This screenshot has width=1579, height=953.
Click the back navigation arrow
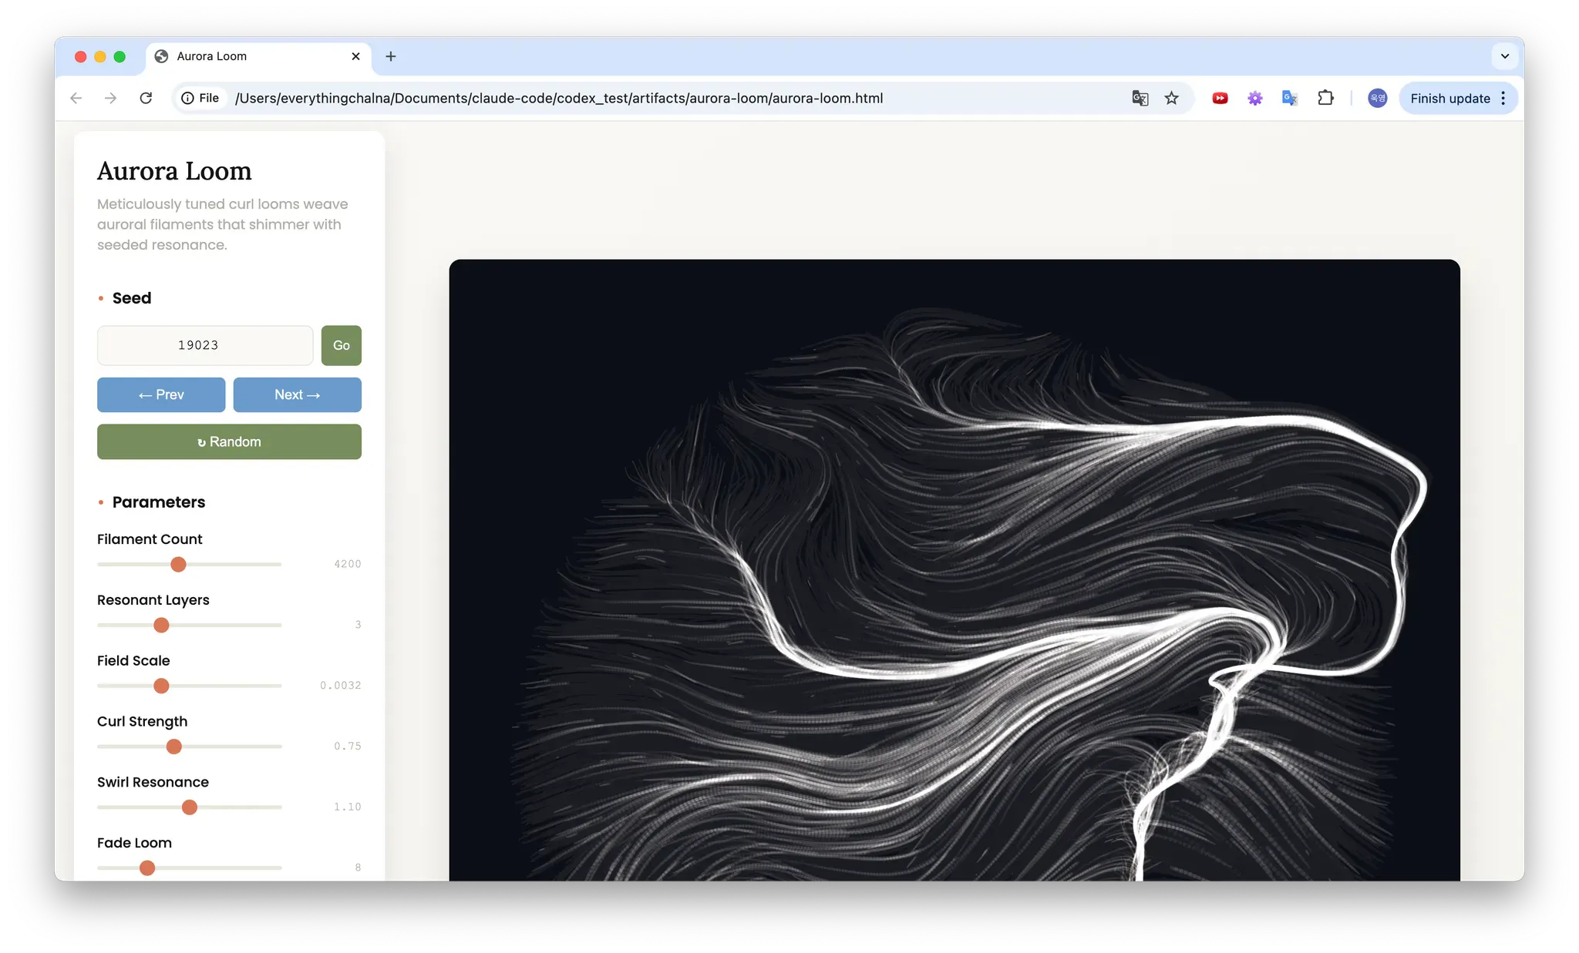(76, 98)
